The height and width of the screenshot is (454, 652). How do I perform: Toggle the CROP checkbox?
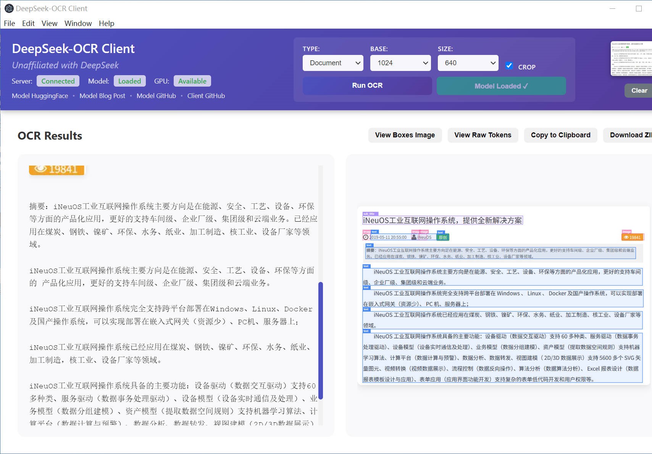509,66
